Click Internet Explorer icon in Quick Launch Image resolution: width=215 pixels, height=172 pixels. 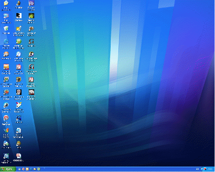[31, 169]
